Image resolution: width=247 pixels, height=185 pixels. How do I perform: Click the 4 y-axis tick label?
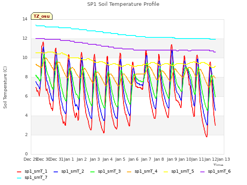click(26, 116)
